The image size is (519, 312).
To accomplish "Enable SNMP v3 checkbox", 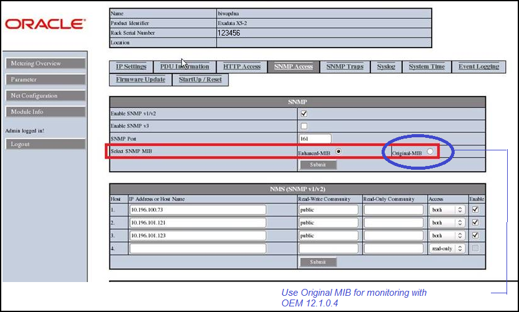I will point(304,126).
